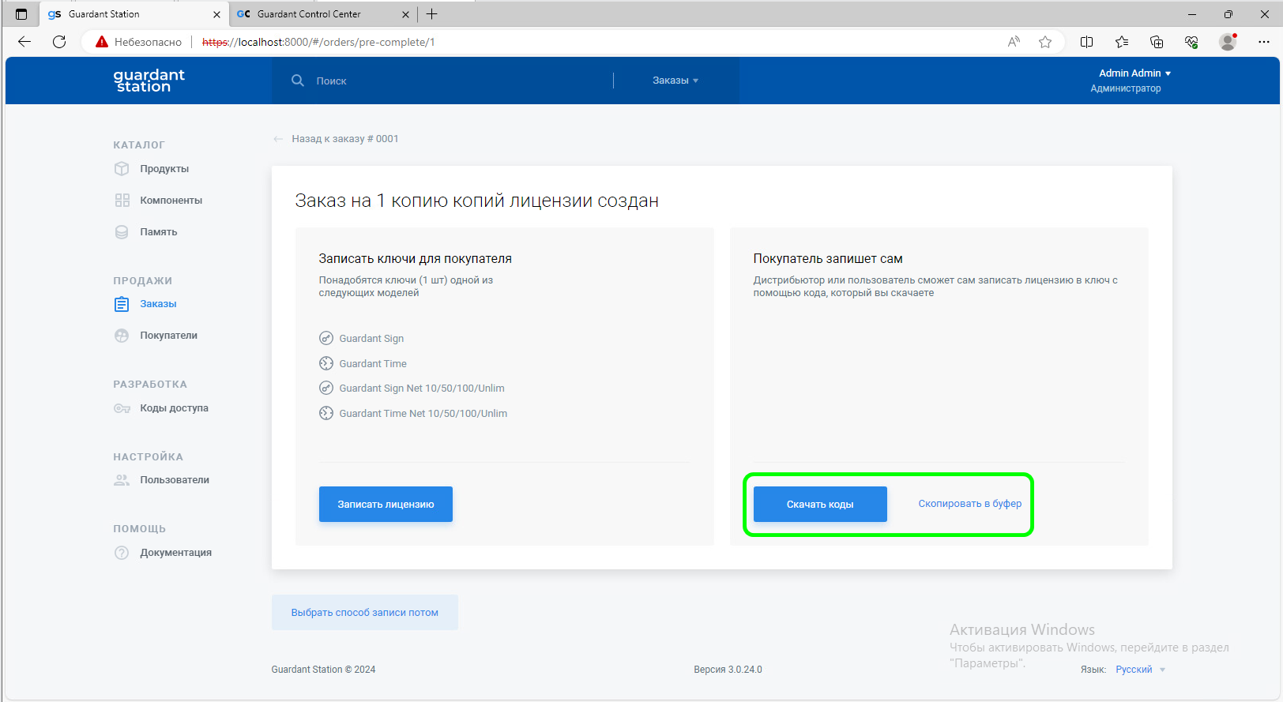Click the Документация help icon
Image resolution: width=1283 pixels, height=702 pixels.
pyautogui.click(x=122, y=553)
